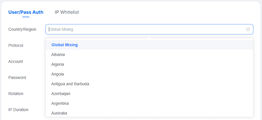Click the blue underline beneath User/Pass Auth
The image size is (262, 120).
point(26,17)
